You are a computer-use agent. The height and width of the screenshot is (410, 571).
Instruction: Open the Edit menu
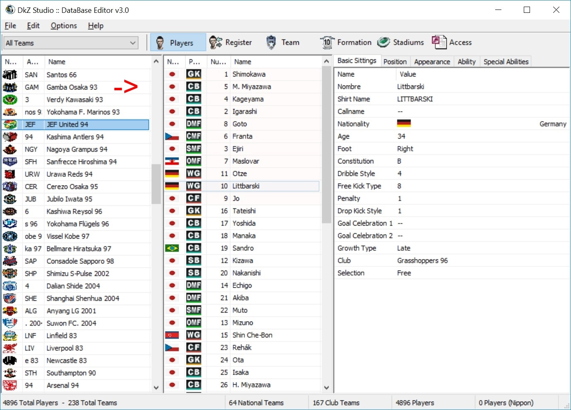pos(33,26)
